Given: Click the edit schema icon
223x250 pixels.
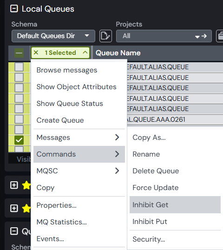Looking at the screenshot, I should (x=105, y=36).
